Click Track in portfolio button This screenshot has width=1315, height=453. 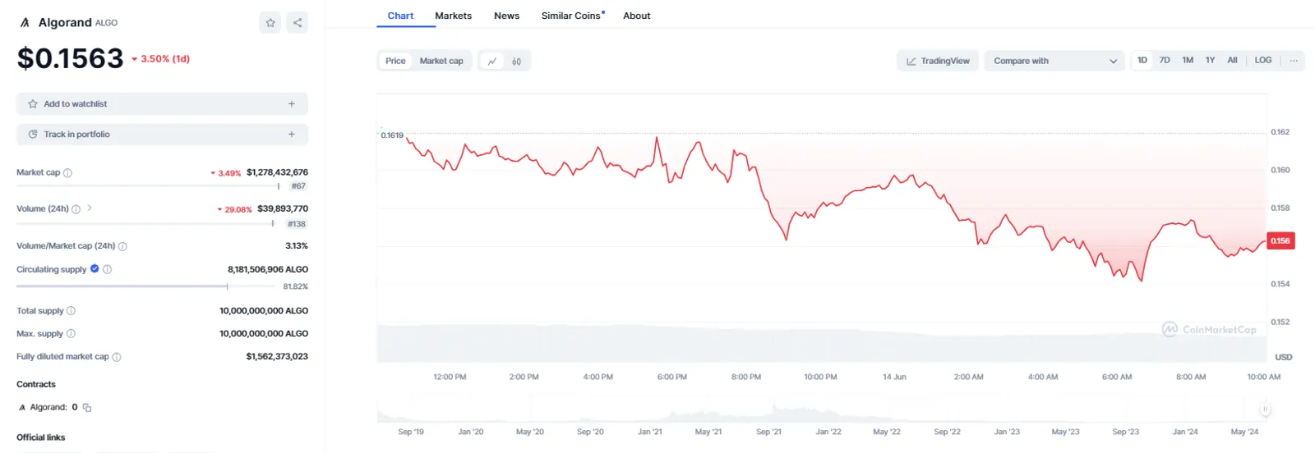(x=162, y=135)
